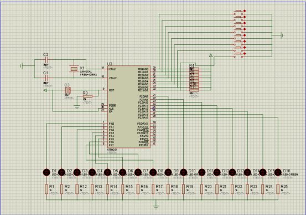This screenshot has height=215, width=306.
Task: Pick LED D13
Action: coord(232,172)
